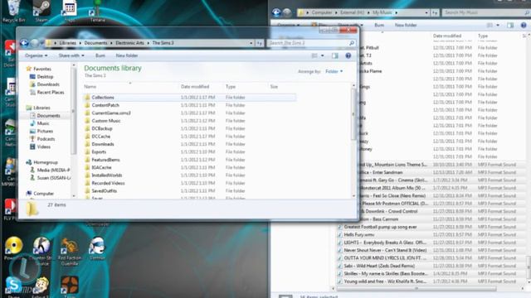The height and width of the screenshot is (298, 531).
Task: Click External drive breadcrumb in My Music window
Action: [352, 12]
